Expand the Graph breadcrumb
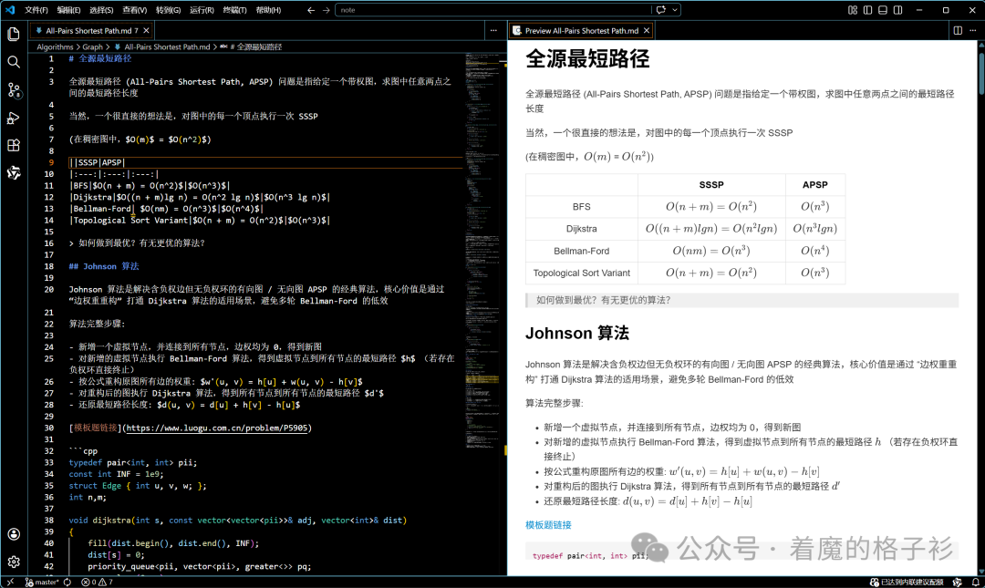Image resolution: width=985 pixels, height=588 pixels. point(92,47)
